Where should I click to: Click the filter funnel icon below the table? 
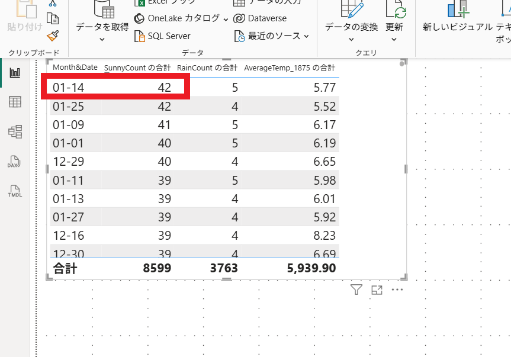point(356,290)
